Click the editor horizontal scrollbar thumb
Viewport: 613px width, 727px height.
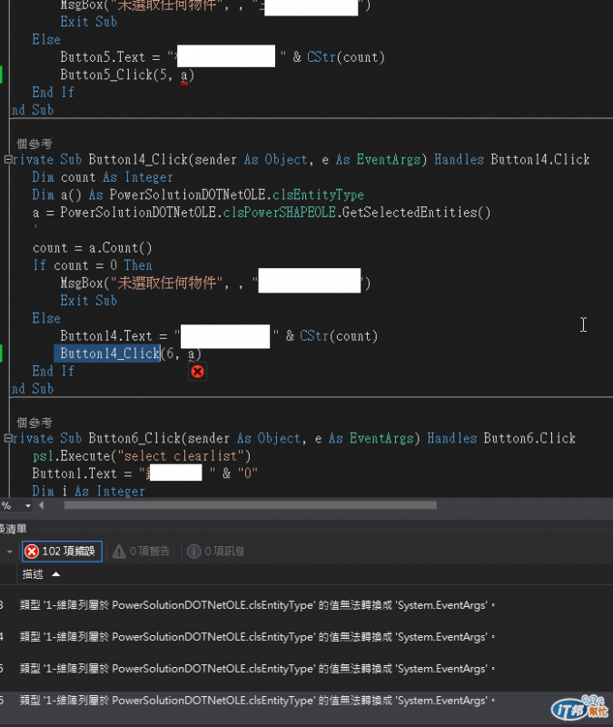[251, 505]
